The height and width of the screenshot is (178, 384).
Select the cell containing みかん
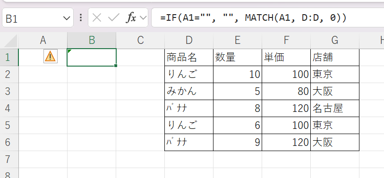coord(189,91)
